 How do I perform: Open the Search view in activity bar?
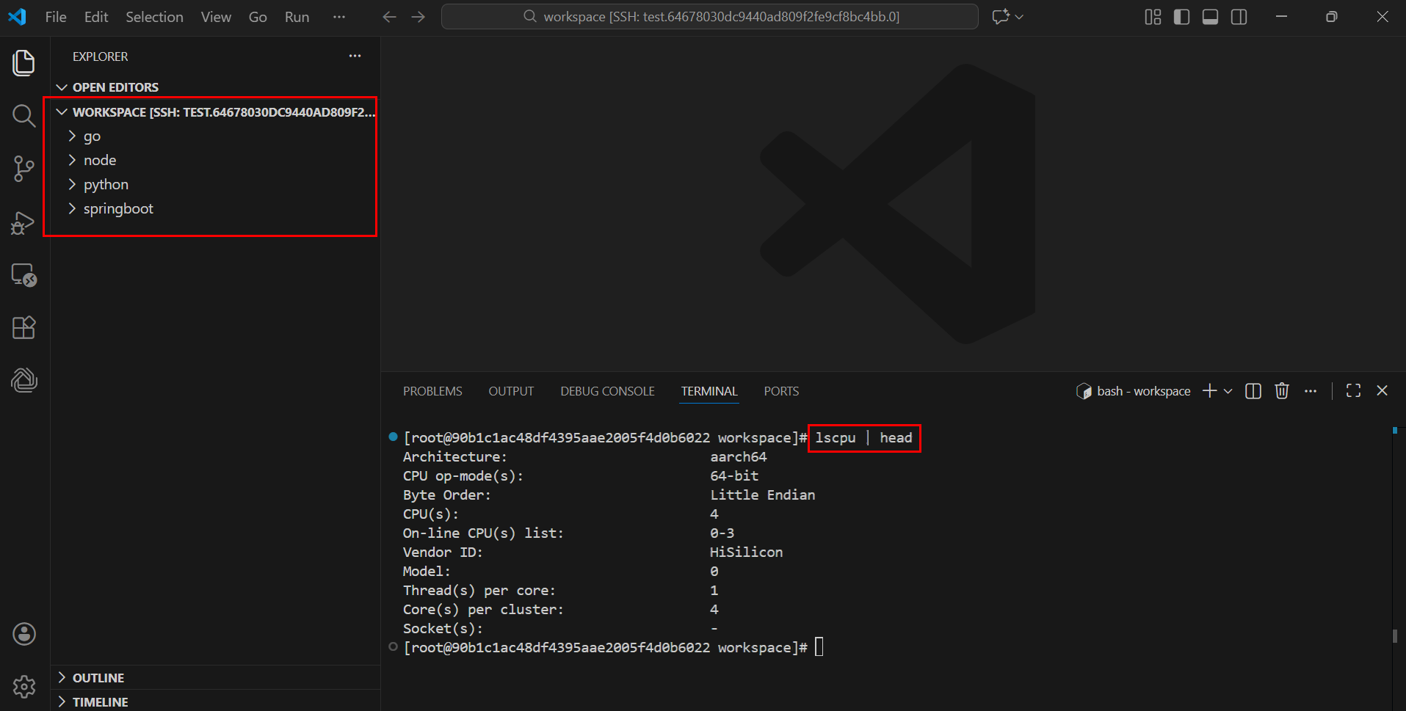pyautogui.click(x=24, y=115)
